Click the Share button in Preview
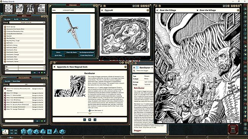This screenshot has height=139, width=248. 58,52
